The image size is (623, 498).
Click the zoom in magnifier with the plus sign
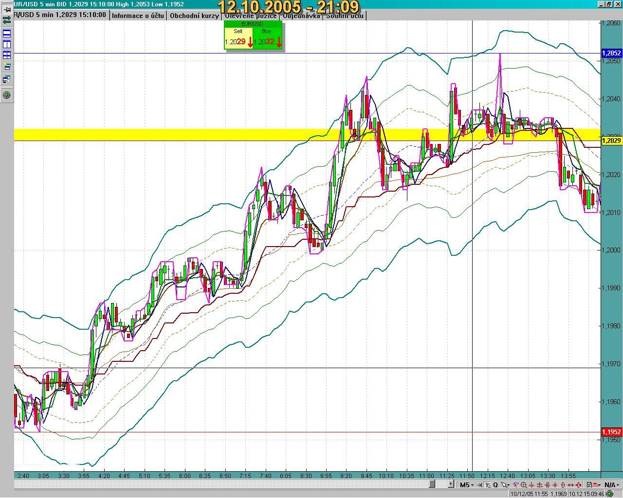[x=524, y=485]
